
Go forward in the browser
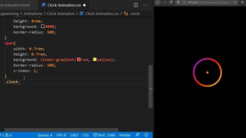coord(165,2)
